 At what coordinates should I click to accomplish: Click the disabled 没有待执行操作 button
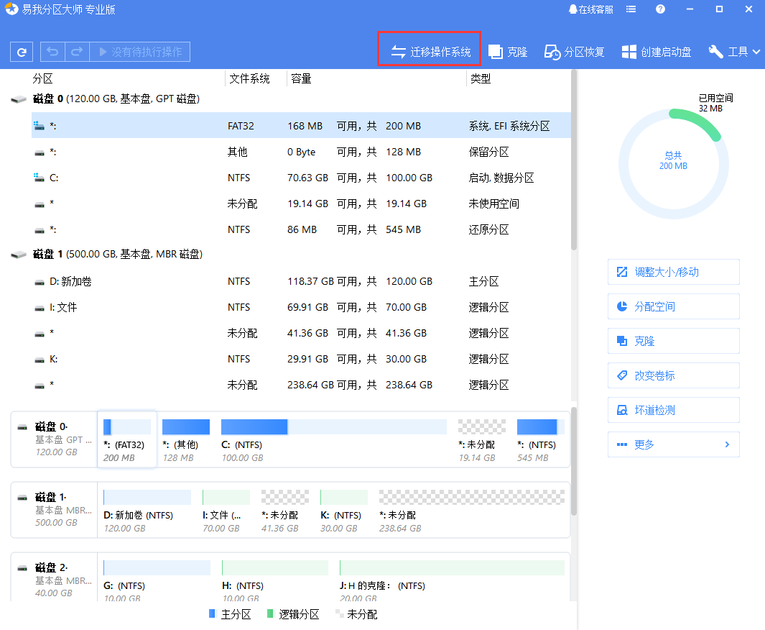(x=140, y=51)
